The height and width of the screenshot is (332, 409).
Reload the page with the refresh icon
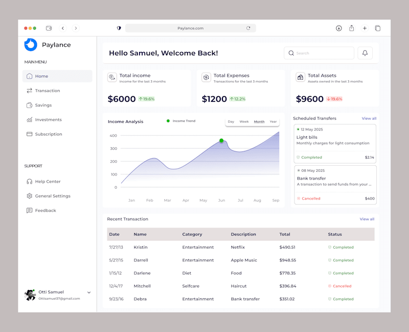pos(248,28)
